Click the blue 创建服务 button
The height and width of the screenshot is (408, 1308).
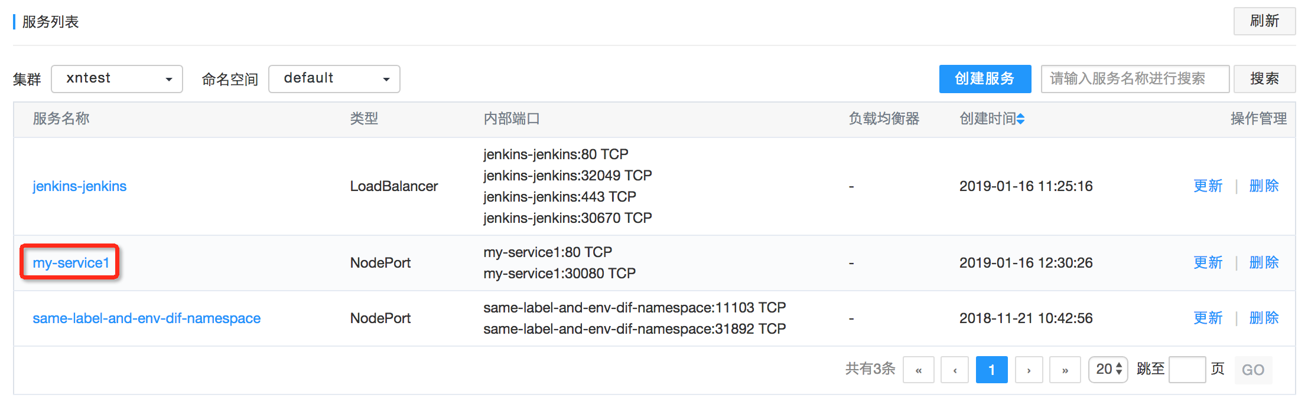[x=985, y=79]
